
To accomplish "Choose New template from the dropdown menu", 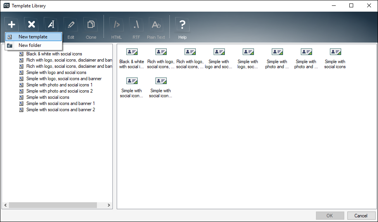I will (33, 37).
